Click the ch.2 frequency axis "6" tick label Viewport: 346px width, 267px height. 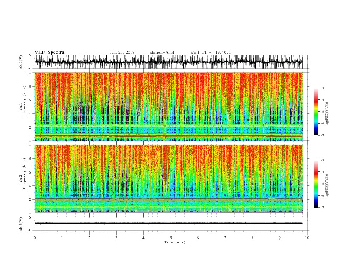coord(31,172)
